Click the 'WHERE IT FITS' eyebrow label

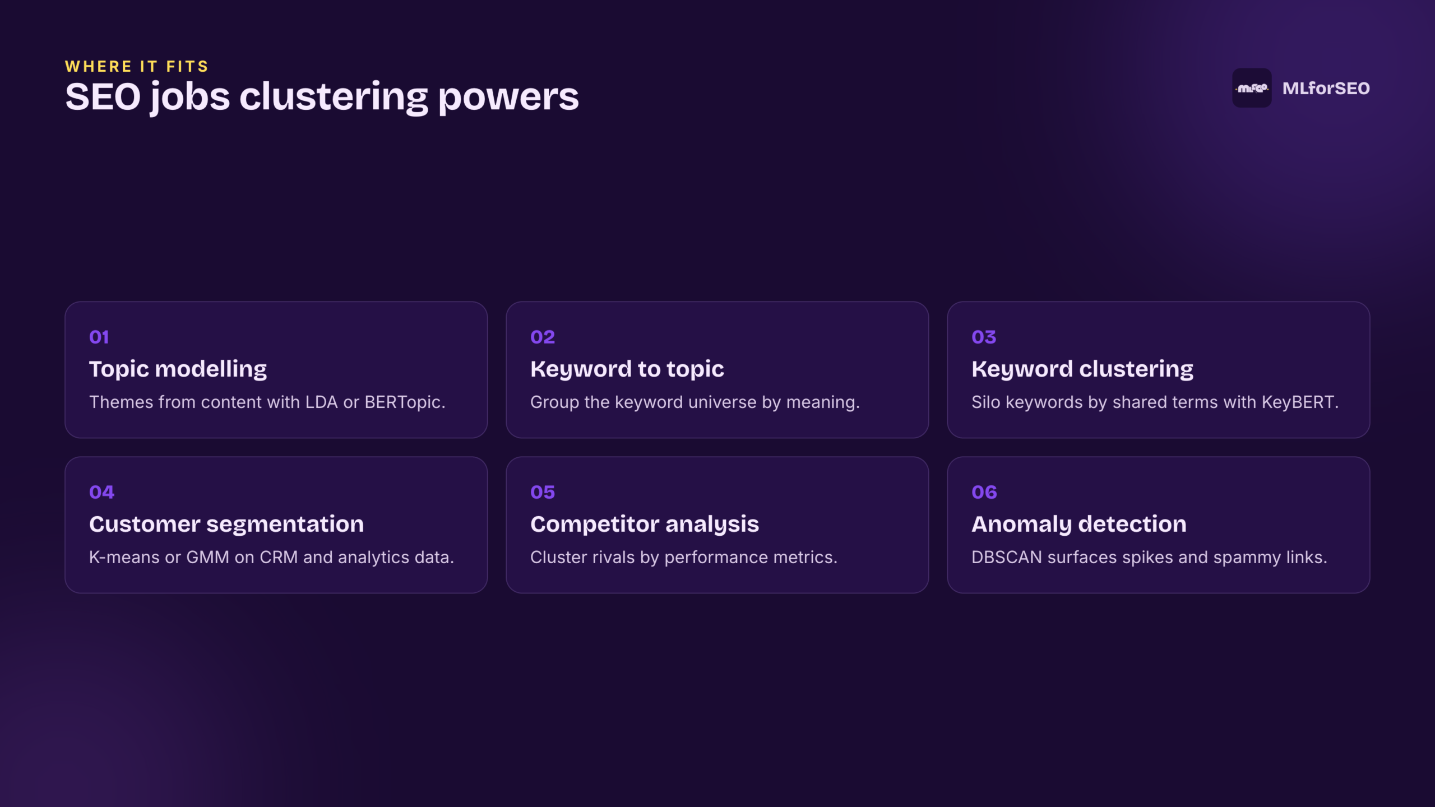(x=137, y=67)
